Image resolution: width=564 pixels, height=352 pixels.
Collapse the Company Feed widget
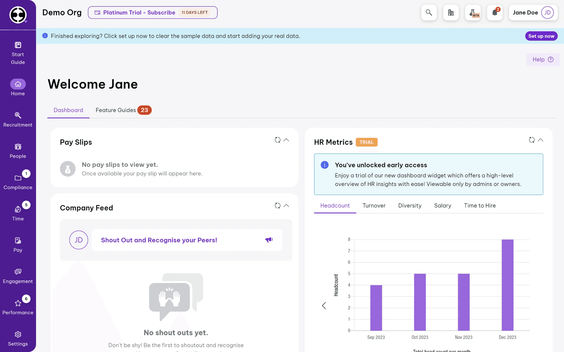coord(286,206)
